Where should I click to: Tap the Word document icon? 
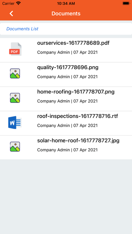15,122
